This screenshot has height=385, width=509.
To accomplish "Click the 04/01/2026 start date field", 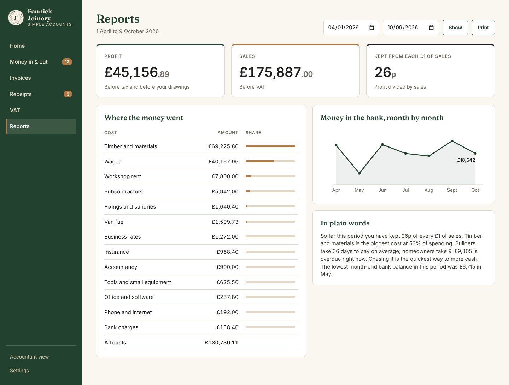I will 351,28.
